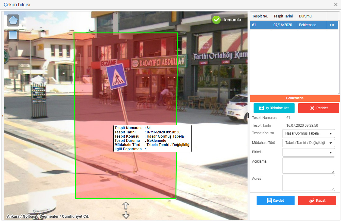The image size is (341, 221).
Task: Click the green Tamamla checkmark
Action: click(x=216, y=20)
